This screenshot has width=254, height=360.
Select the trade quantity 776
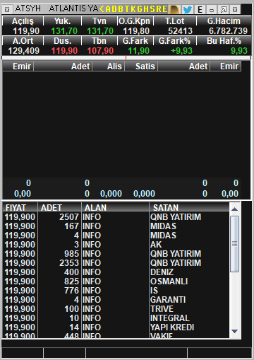(72, 291)
